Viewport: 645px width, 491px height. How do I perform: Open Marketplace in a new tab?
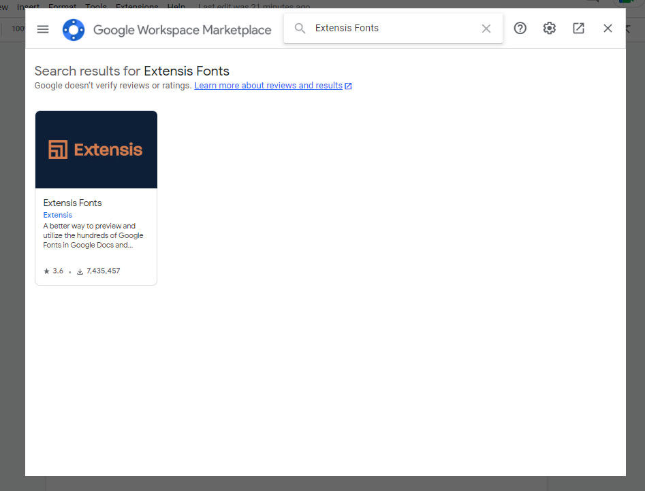(x=578, y=29)
